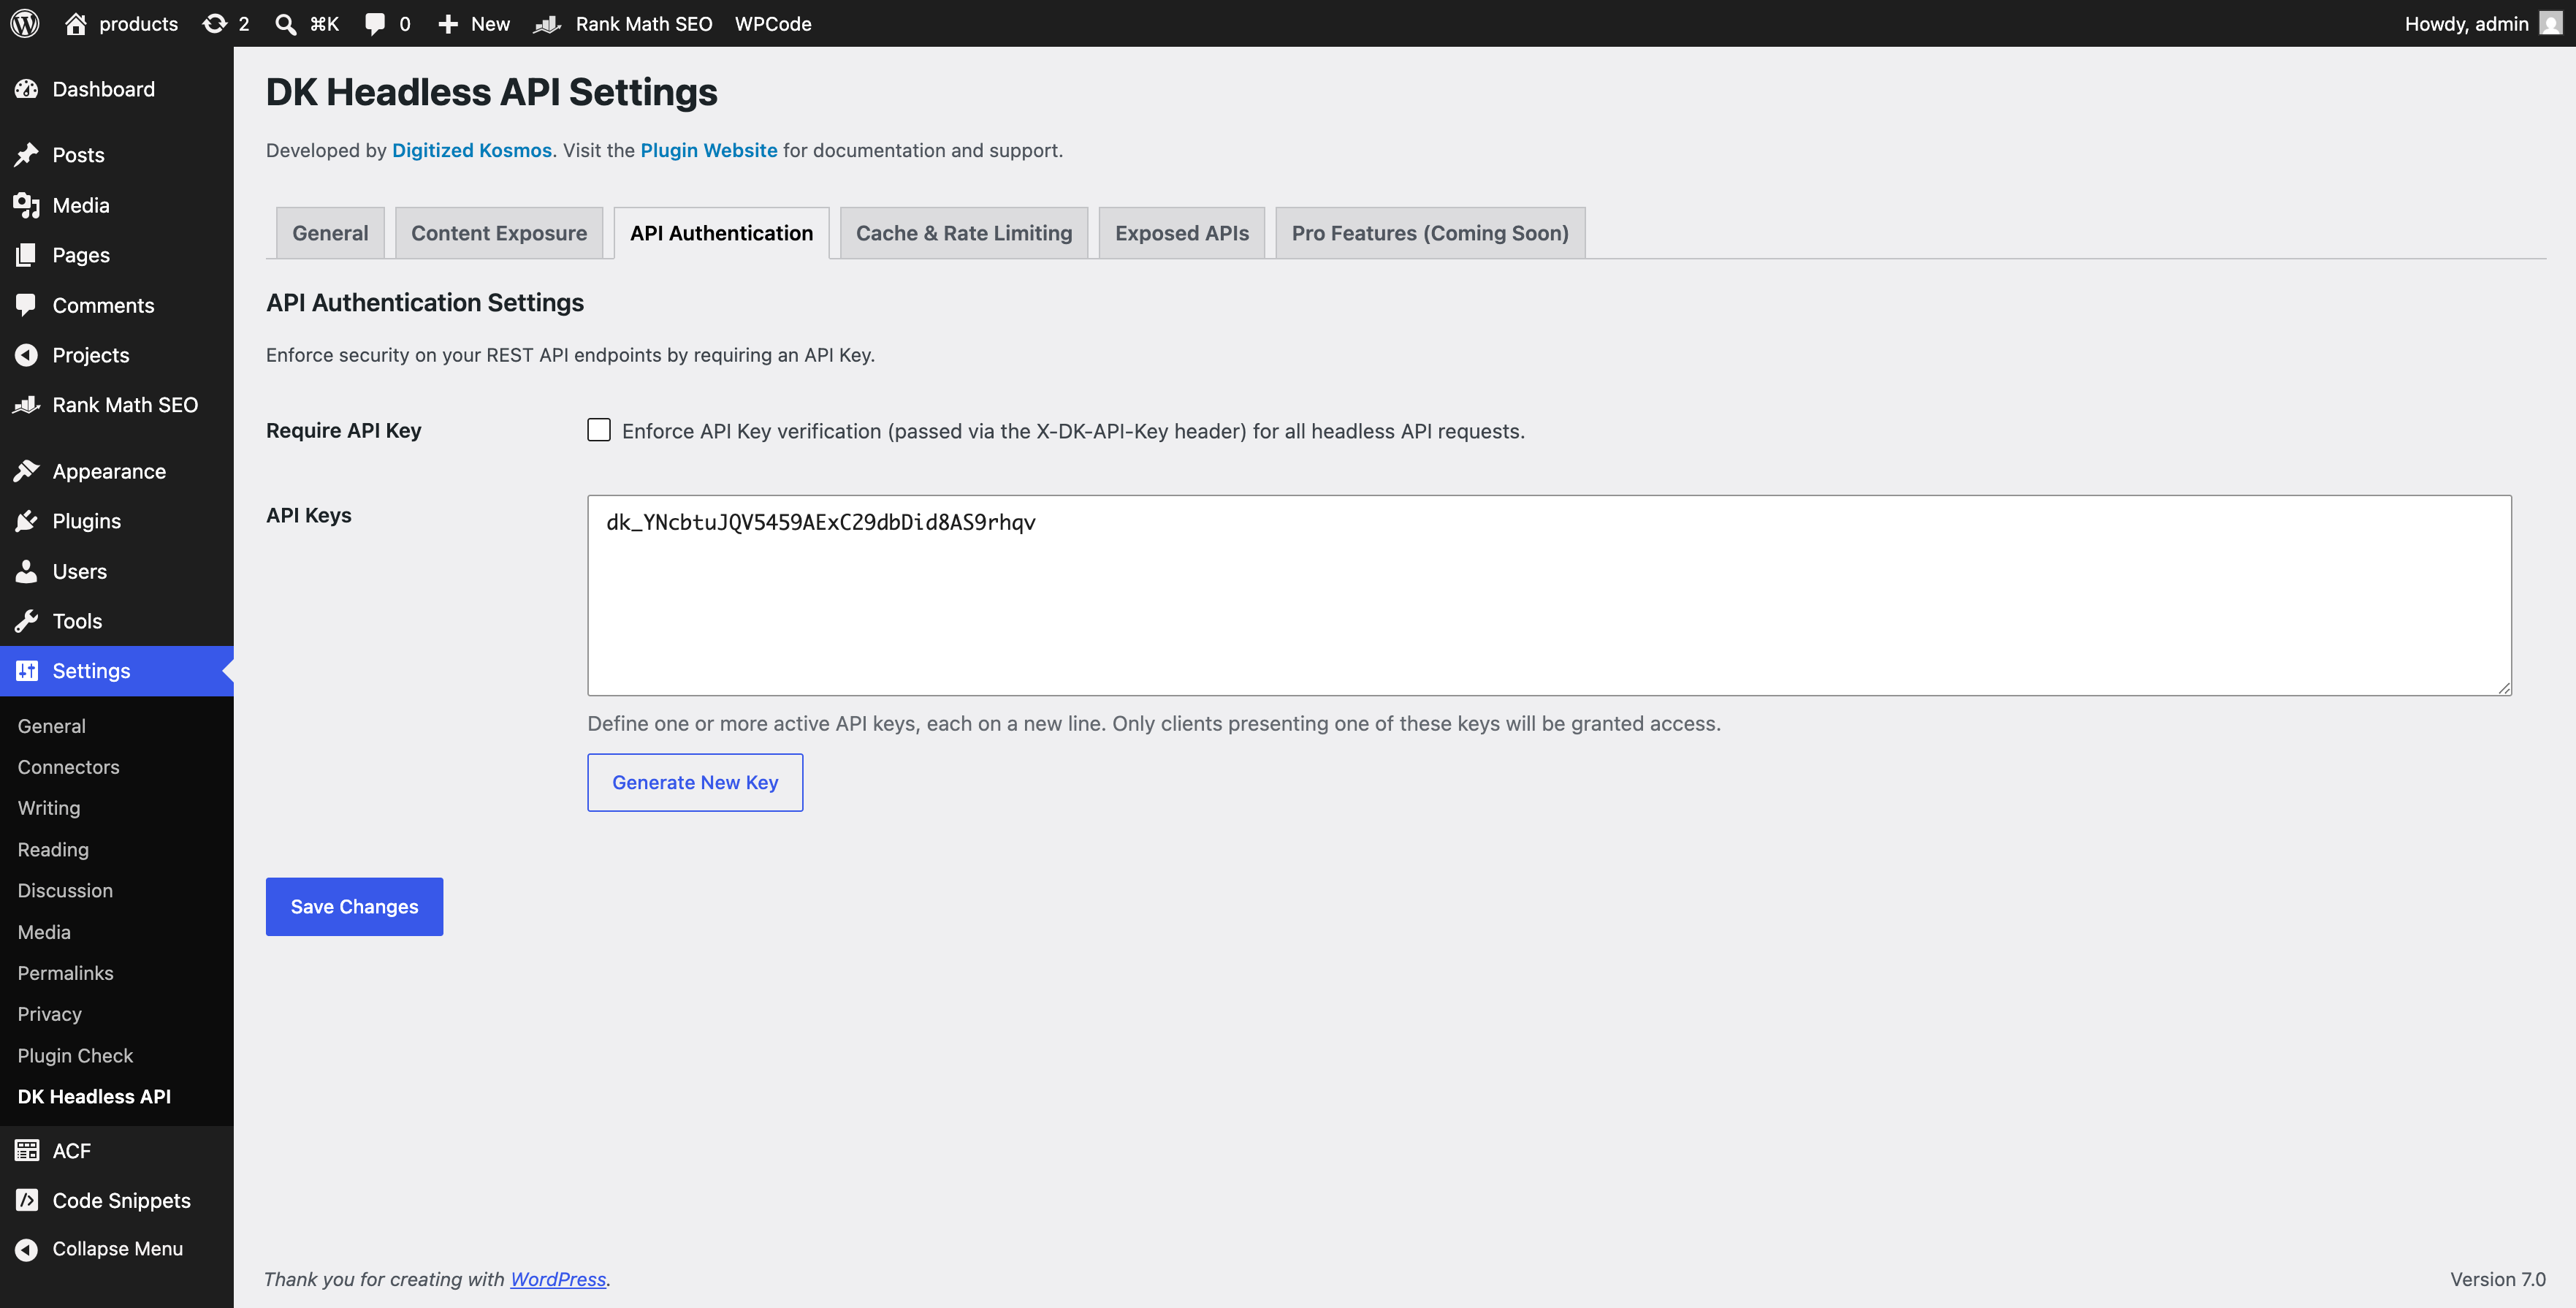Click the Code Snippets sidebar icon
2576x1308 pixels.
pos(26,1200)
